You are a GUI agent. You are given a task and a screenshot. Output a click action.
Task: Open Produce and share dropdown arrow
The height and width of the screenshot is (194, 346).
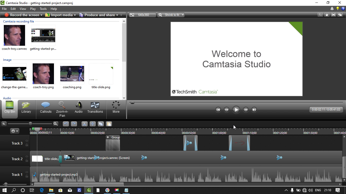pos(117,15)
